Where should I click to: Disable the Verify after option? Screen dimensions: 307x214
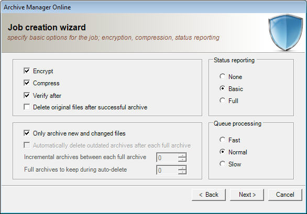pos(27,95)
